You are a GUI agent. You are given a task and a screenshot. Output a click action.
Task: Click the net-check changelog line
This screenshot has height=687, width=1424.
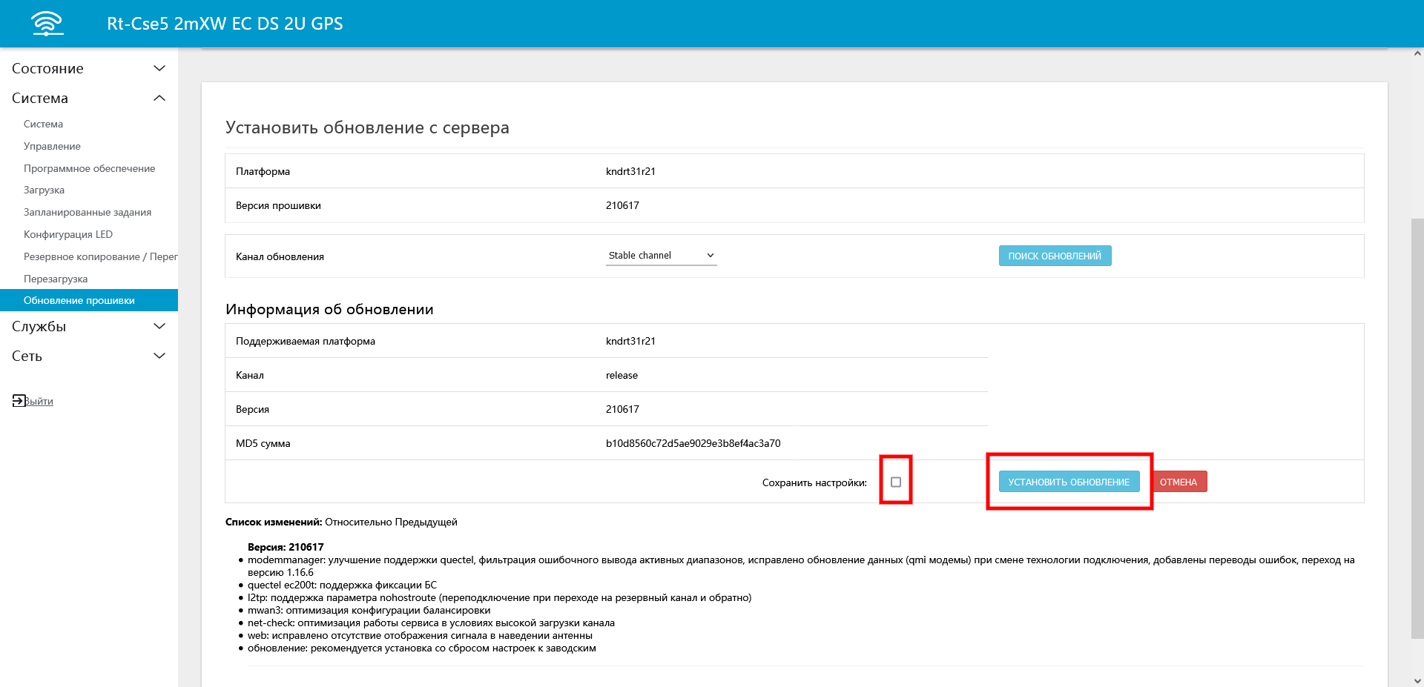pos(431,623)
